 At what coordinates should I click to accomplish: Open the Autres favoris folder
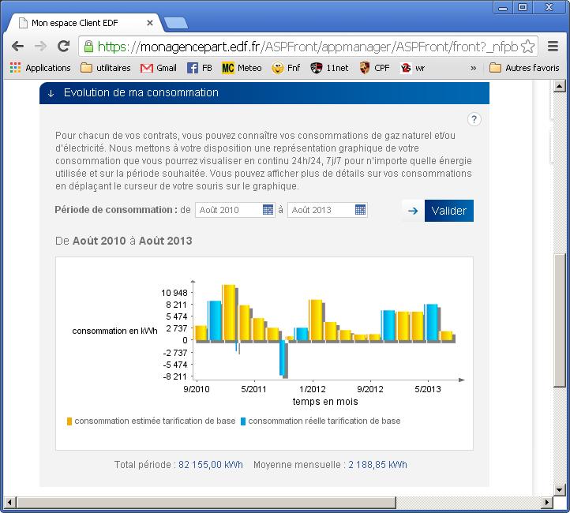[524, 68]
